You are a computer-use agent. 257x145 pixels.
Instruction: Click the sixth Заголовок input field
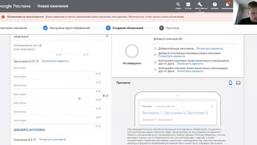pos(57,112)
